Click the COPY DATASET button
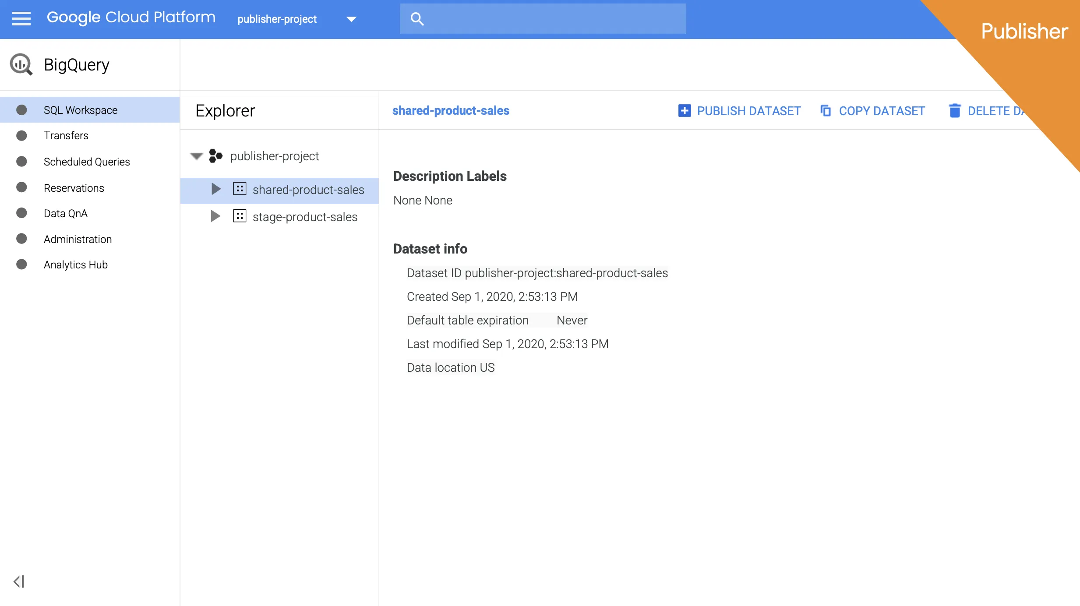The width and height of the screenshot is (1080, 606). point(873,110)
